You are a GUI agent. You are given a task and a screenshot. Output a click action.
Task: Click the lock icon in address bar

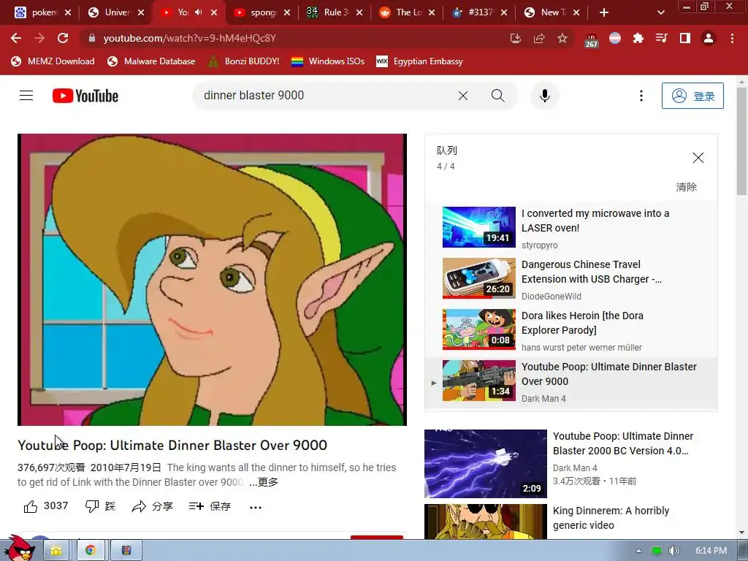pyautogui.click(x=91, y=38)
